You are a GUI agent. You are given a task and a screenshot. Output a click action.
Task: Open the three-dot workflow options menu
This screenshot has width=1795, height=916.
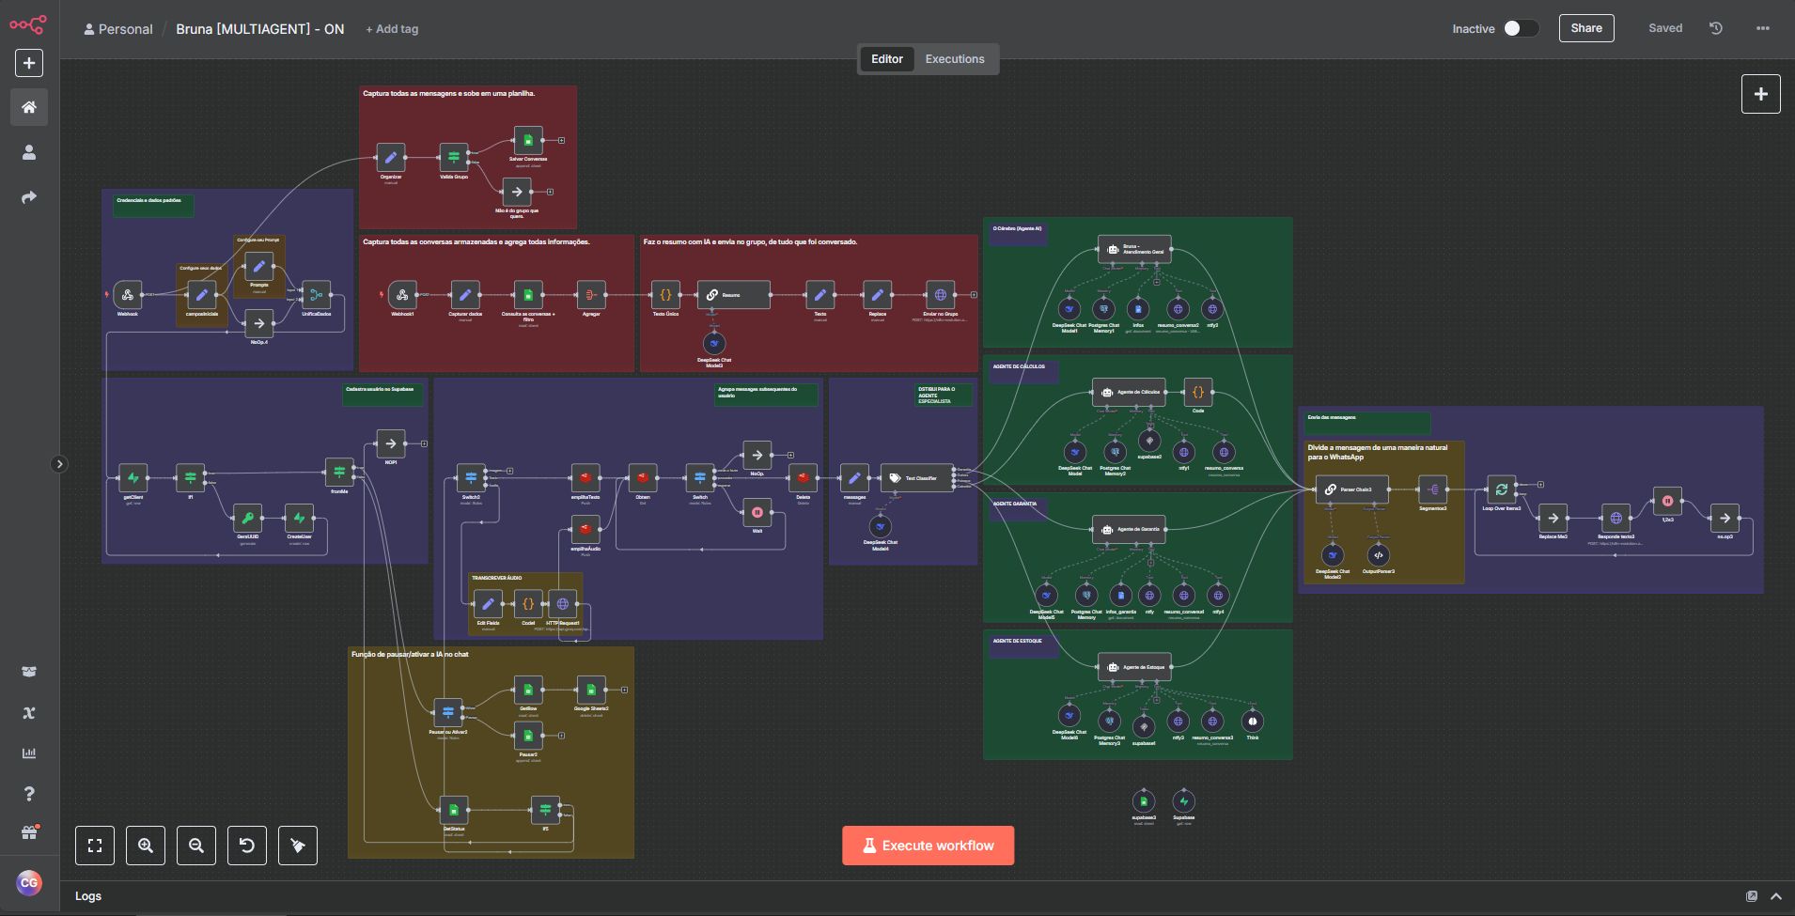point(1762,28)
